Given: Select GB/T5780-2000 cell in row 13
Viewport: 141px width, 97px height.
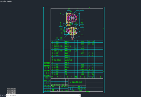Looking at the screenshot, I should click(58, 46).
